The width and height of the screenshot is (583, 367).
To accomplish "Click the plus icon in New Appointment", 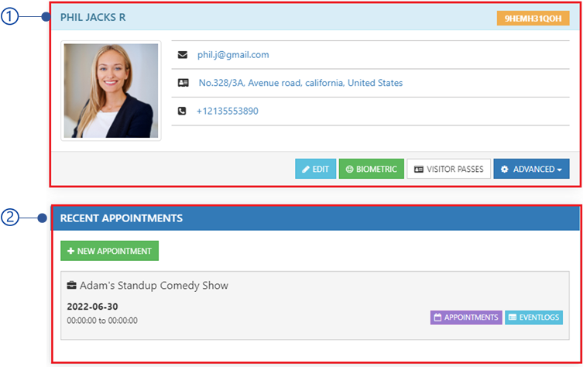I will (x=70, y=251).
